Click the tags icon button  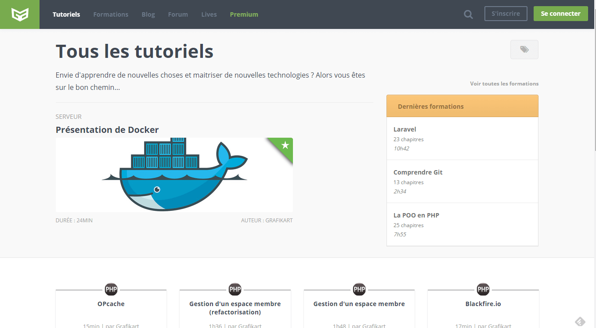pos(524,50)
